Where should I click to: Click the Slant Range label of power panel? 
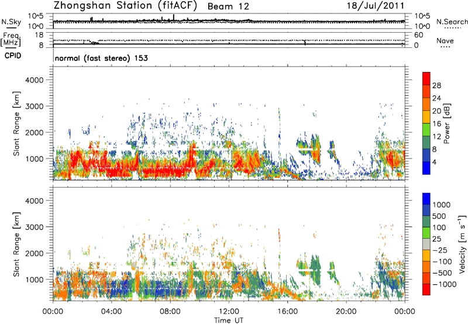[x=16, y=123]
